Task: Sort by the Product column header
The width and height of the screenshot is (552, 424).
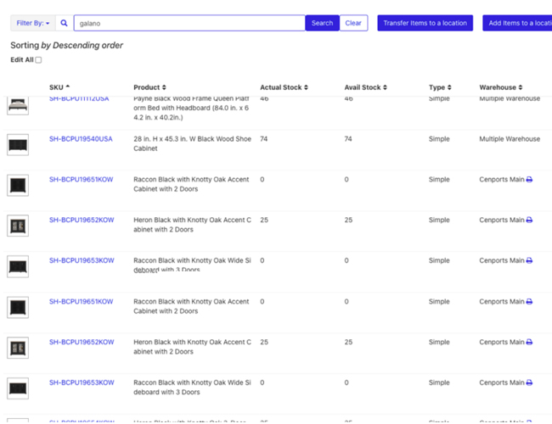Action: [x=149, y=87]
